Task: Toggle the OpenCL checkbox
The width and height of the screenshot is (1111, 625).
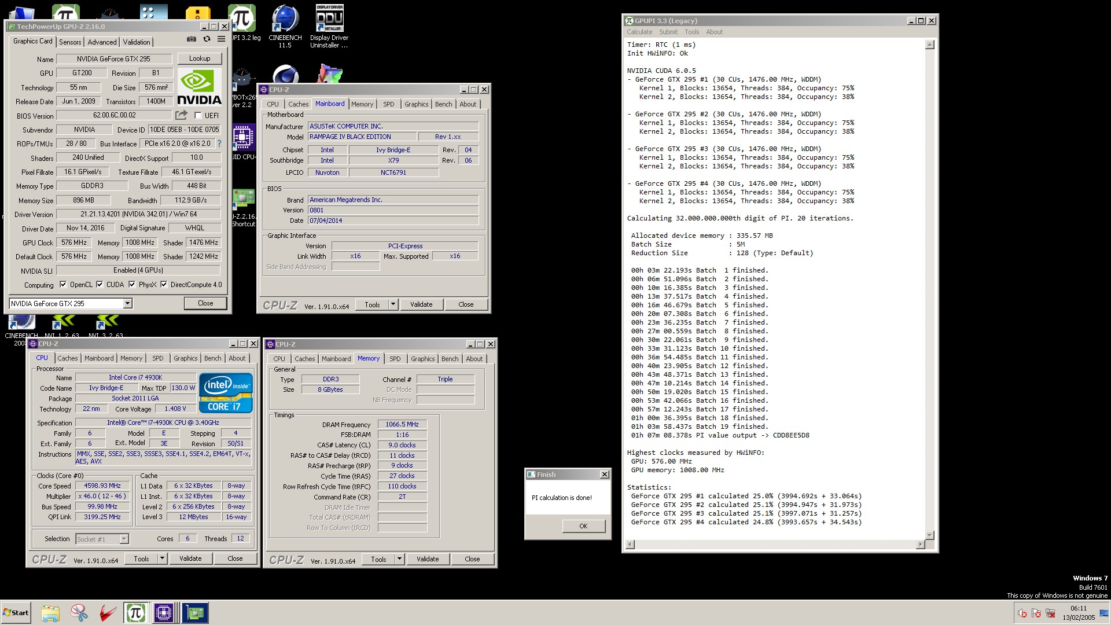Action: 63,284
